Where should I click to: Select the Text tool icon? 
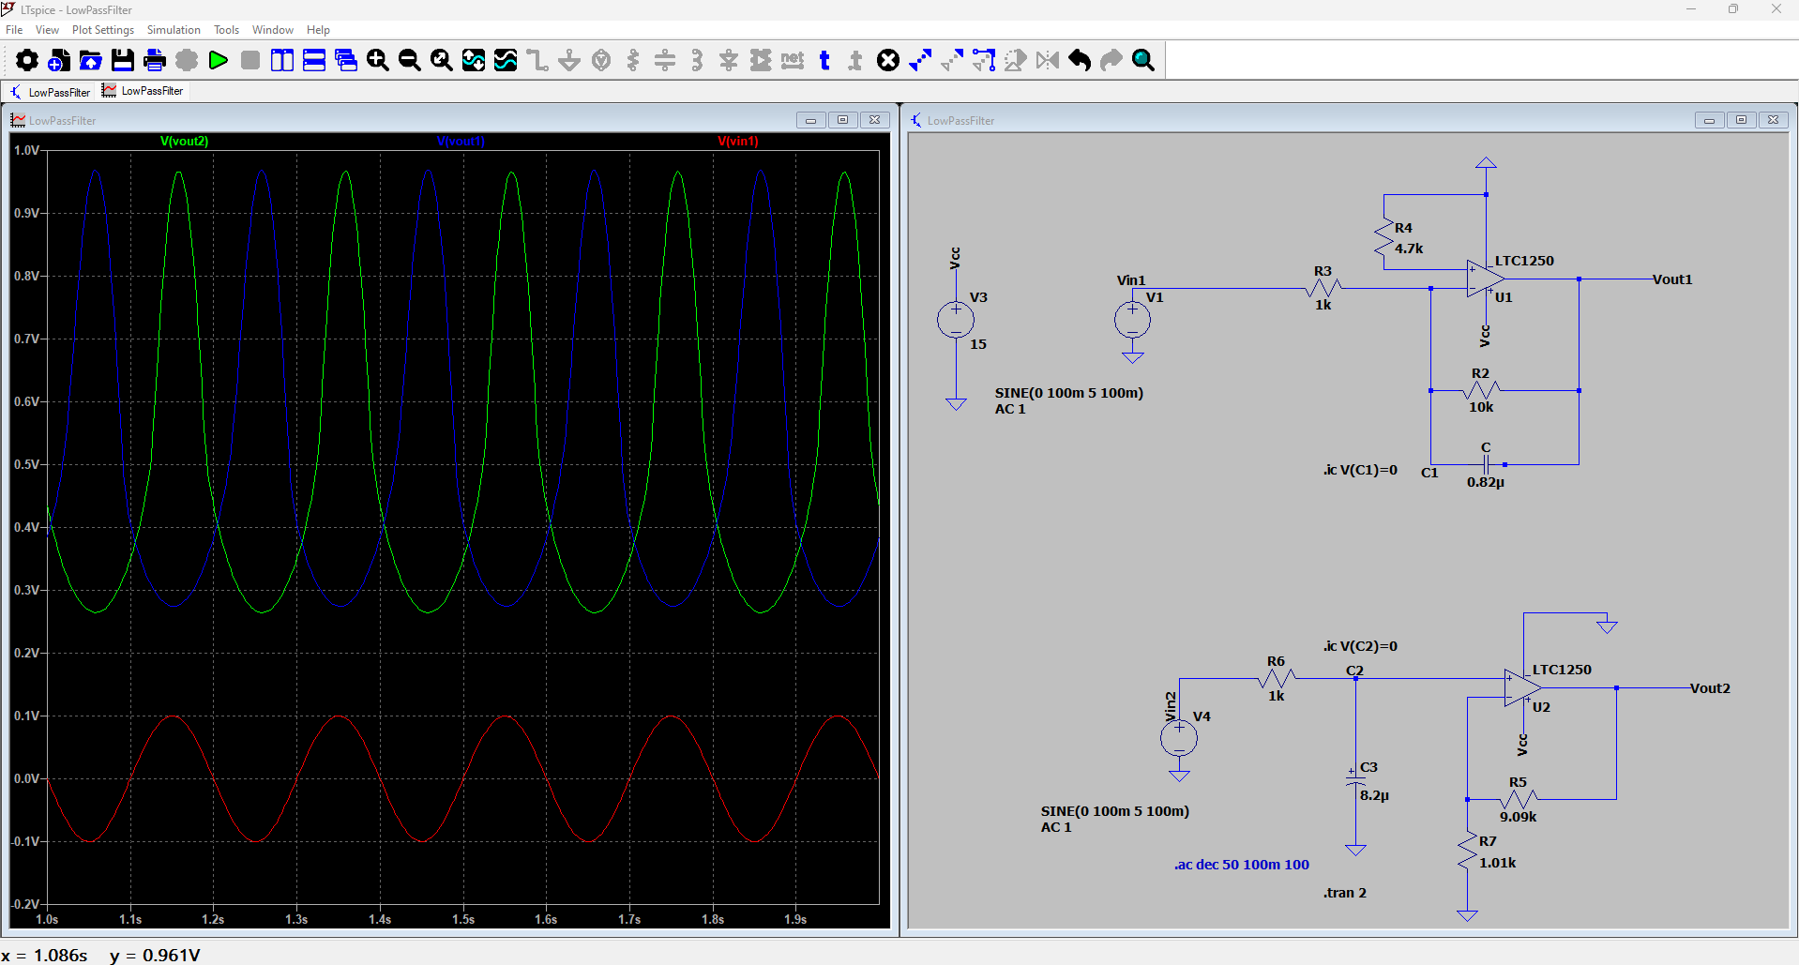click(824, 61)
